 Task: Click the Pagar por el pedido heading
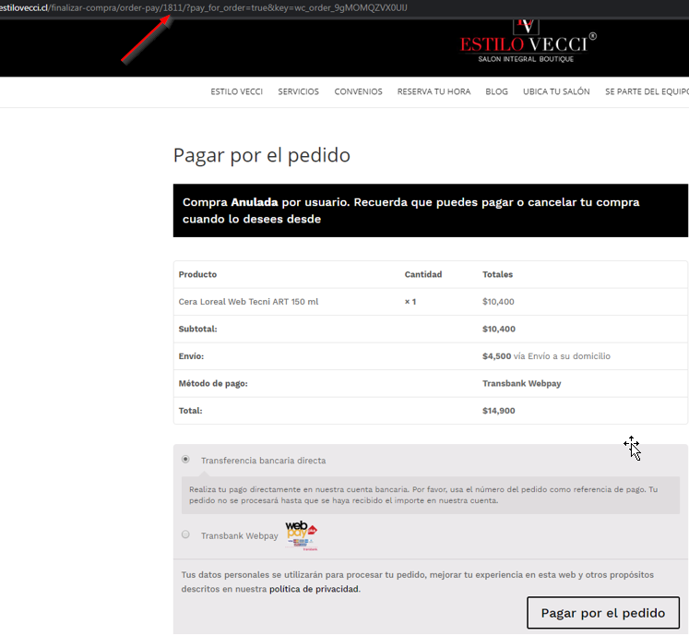(x=262, y=155)
